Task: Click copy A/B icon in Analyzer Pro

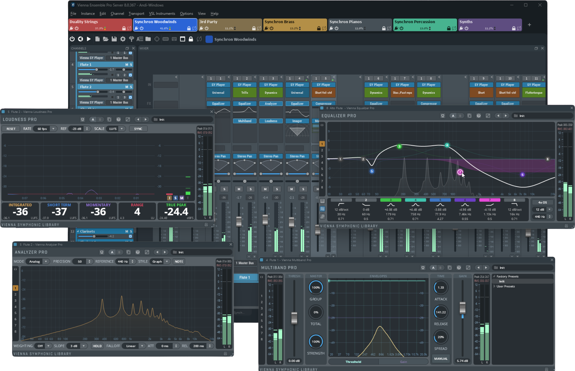Action: (129, 252)
